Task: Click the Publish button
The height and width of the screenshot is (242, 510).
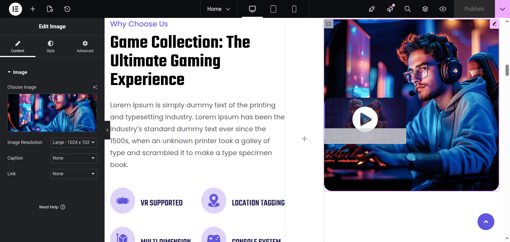Action: [x=474, y=9]
